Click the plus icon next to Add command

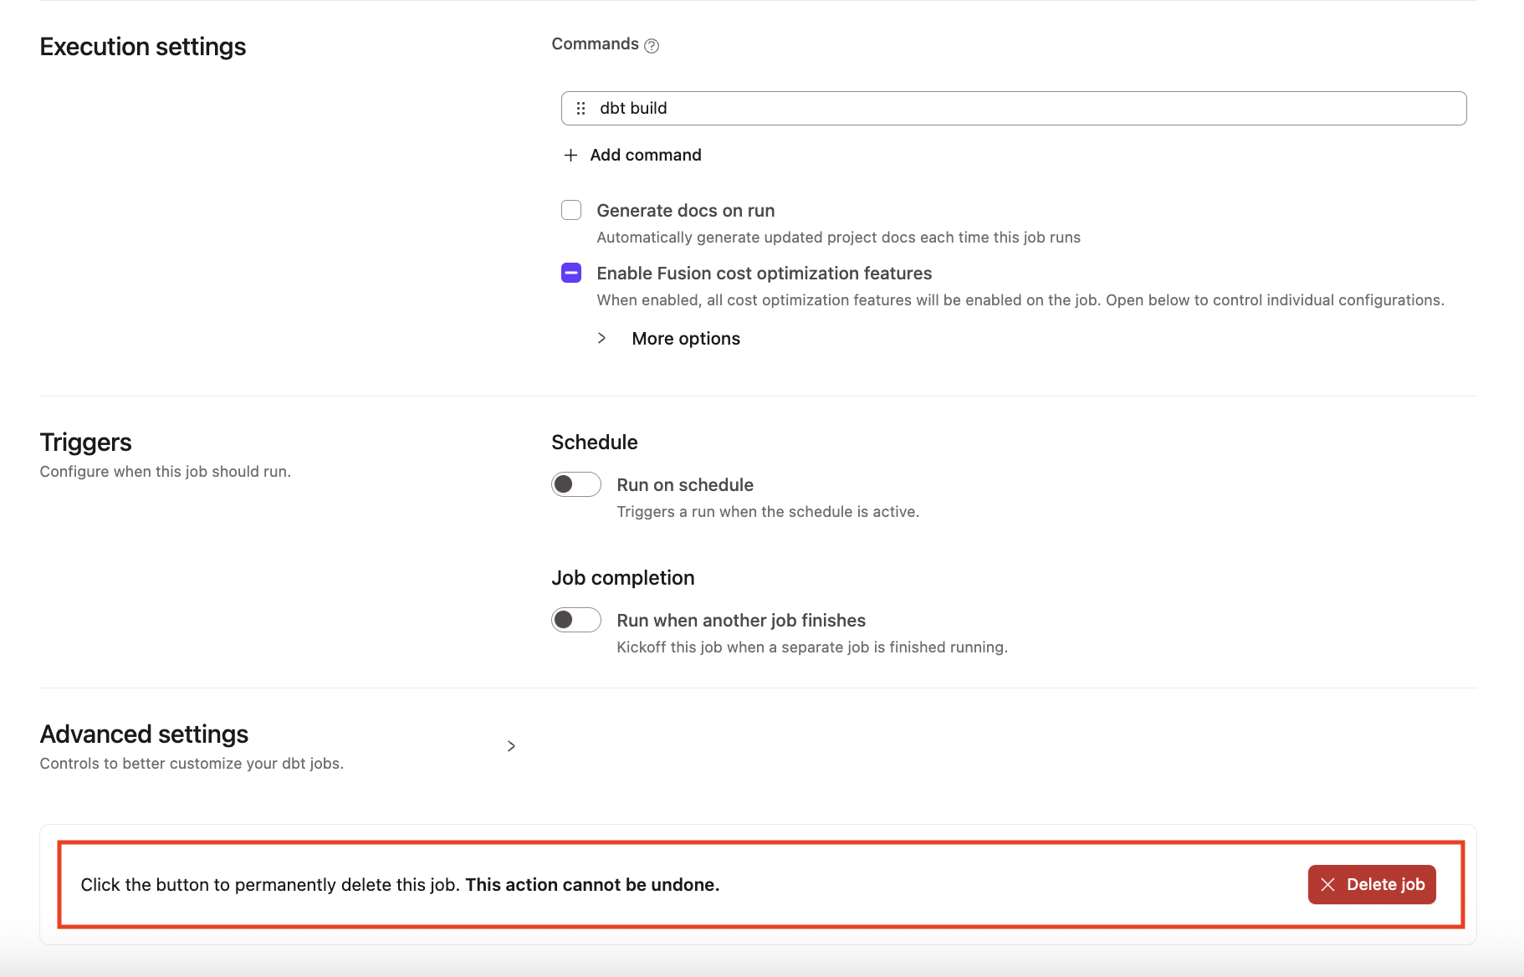570,156
